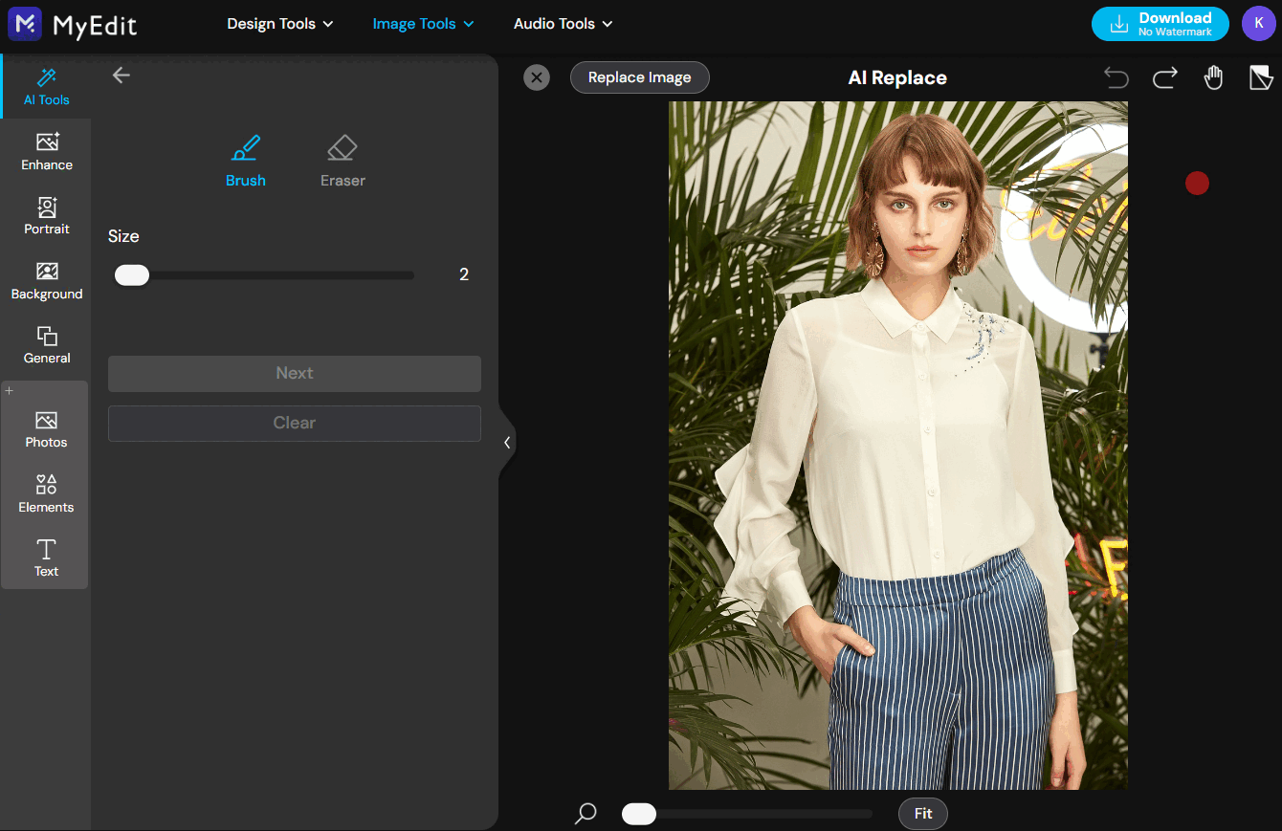1282x831 pixels.
Task: Open the Background tools panel
Action: click(45, 280)
